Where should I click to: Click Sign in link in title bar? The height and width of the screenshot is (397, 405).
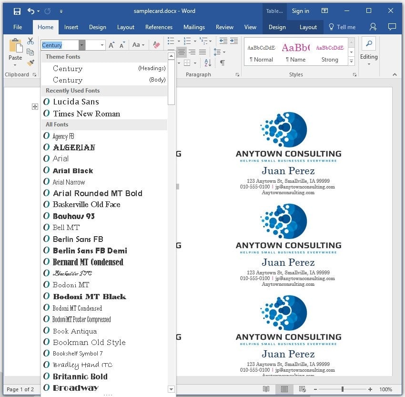300,11
